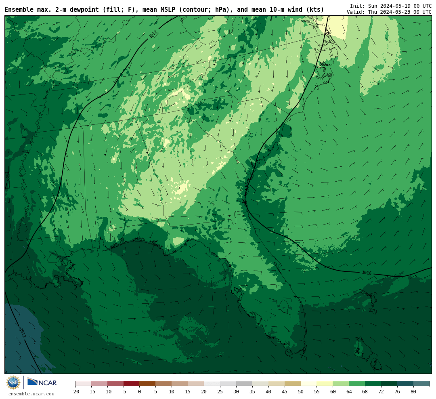Click the '50' colorbar tick label

301,391
